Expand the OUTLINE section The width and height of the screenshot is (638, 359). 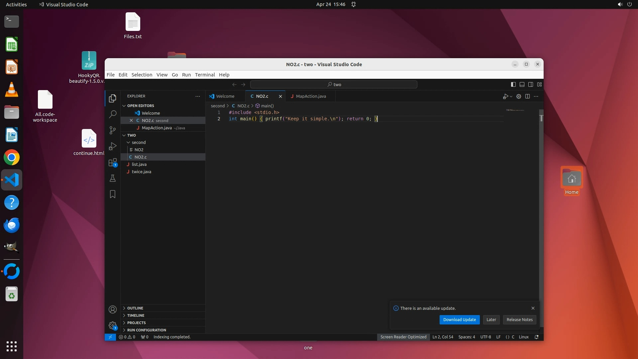point(135,308)
